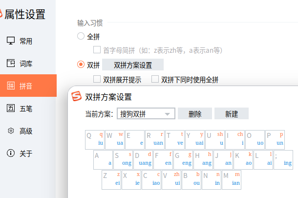This screenshot has height=198, width=298.
Task: Click the C key mapped to iao
Action: pos(151,180)
